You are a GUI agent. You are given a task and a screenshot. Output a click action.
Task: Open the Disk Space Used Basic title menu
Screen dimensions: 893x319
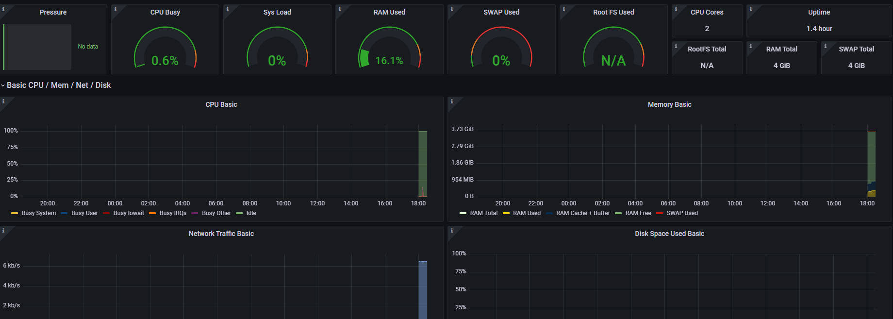click(x=670, y=234)
